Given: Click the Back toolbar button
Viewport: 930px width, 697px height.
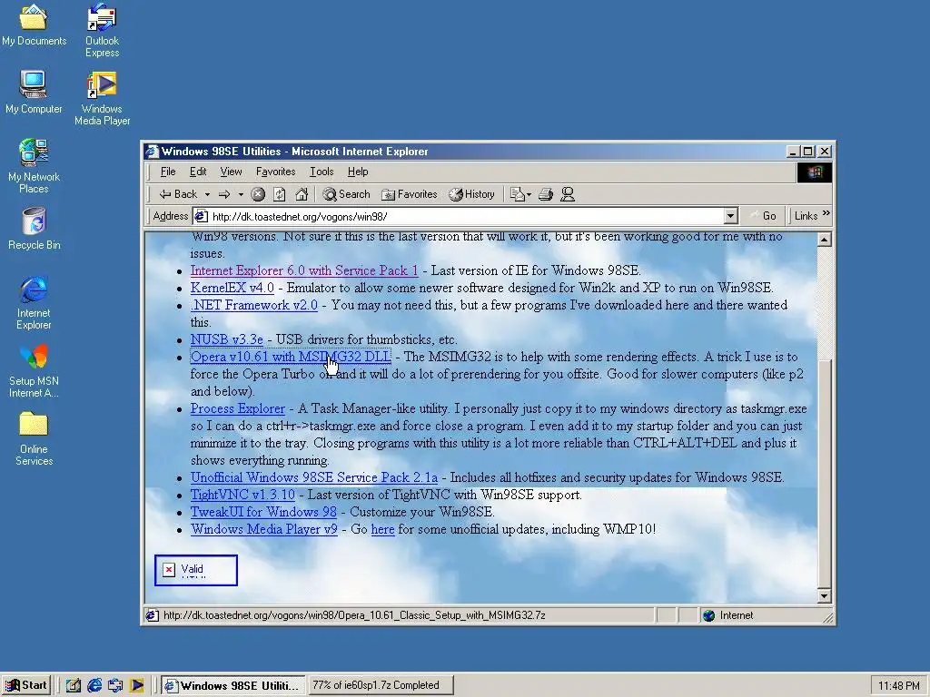Looking at the screenshot, I should tap(178, 194).
